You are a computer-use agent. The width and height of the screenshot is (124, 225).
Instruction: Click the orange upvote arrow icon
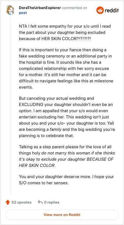point(7,202)
